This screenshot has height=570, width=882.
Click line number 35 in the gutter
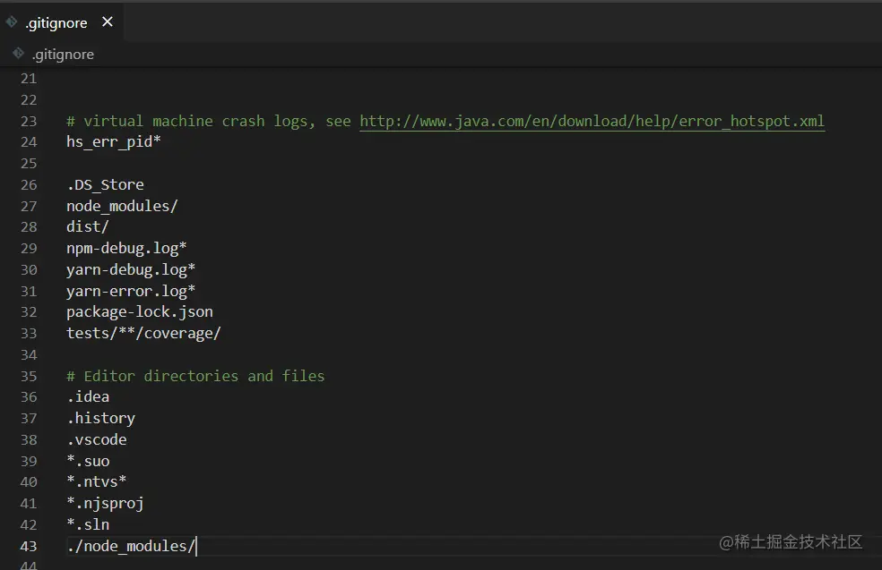[x=29, y=376]
